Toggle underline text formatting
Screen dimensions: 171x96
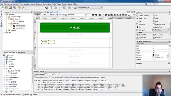coord(106,15)
